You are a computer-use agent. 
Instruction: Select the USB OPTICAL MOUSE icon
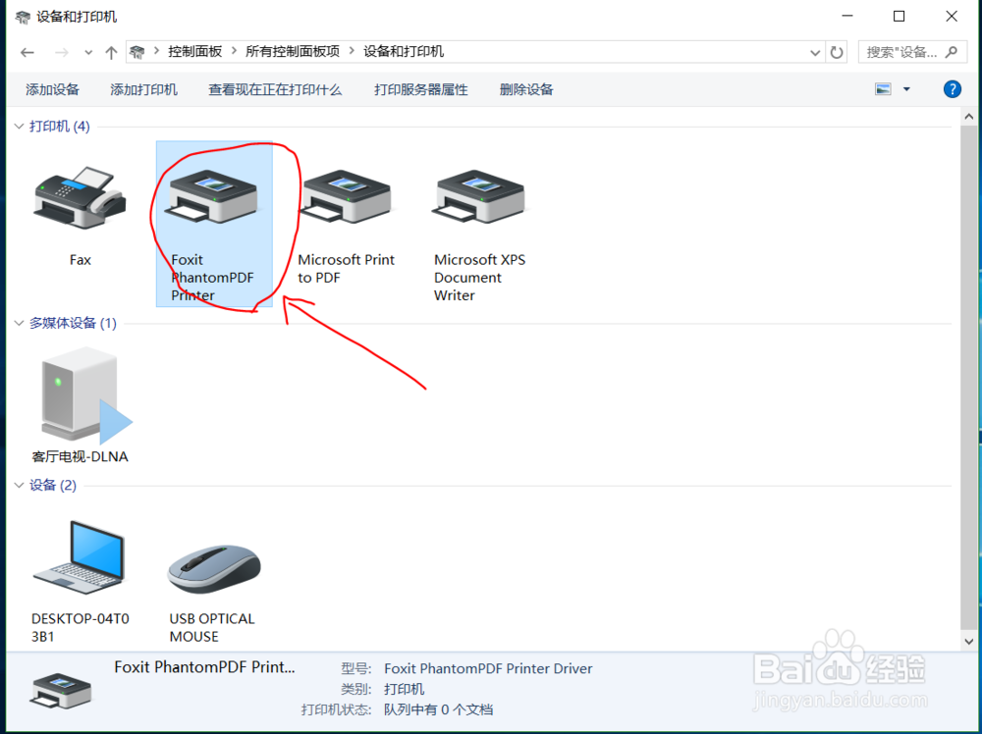pyautogui.click(x=213, y=568)
